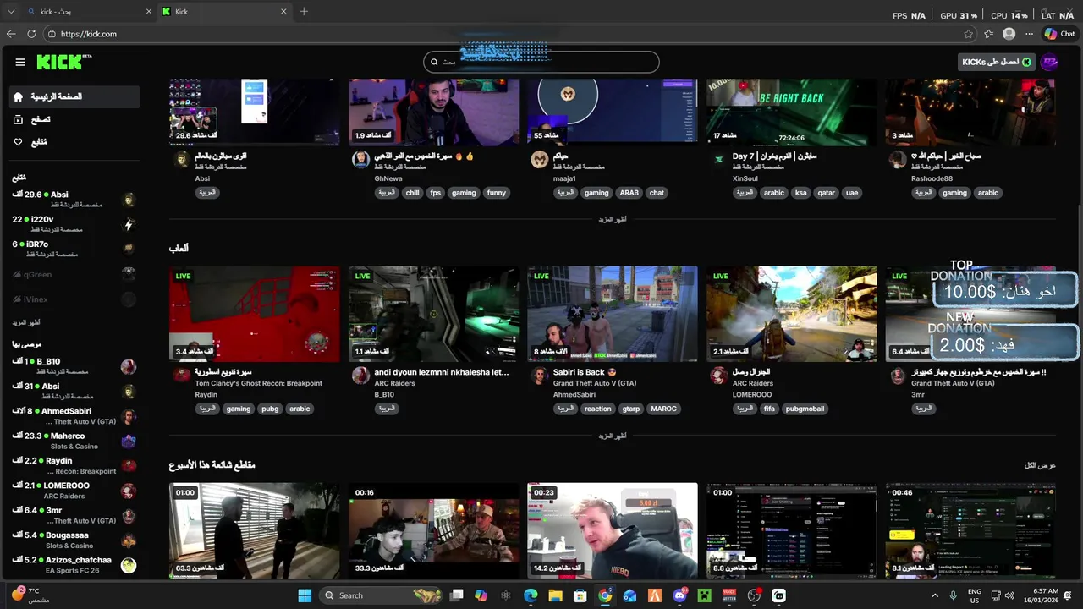The width and height of the screenshot is (1083, 609).
Task: Open a new browser tab
Action: [x=304, y=11]
